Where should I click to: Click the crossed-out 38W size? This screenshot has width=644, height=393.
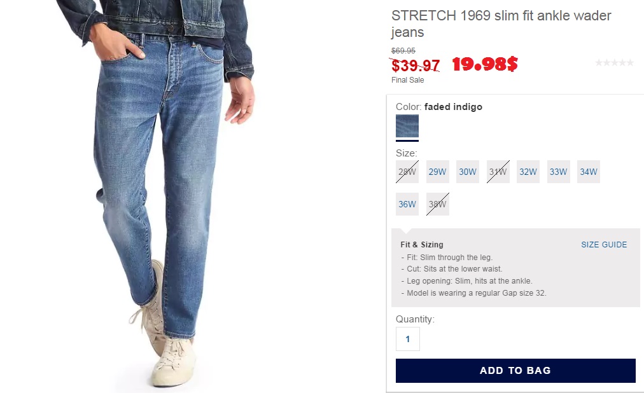437,204
